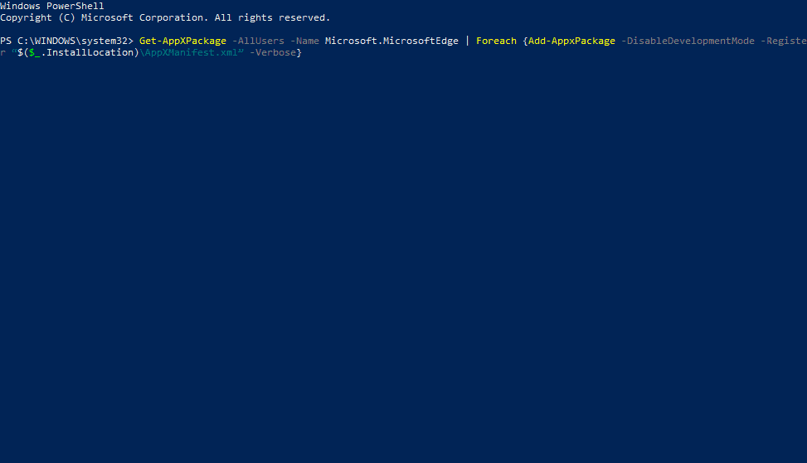Click the PS C:\WINDOWS\system32> prompt
This screenshot has width=807, height=463.
tap(66, 41)
